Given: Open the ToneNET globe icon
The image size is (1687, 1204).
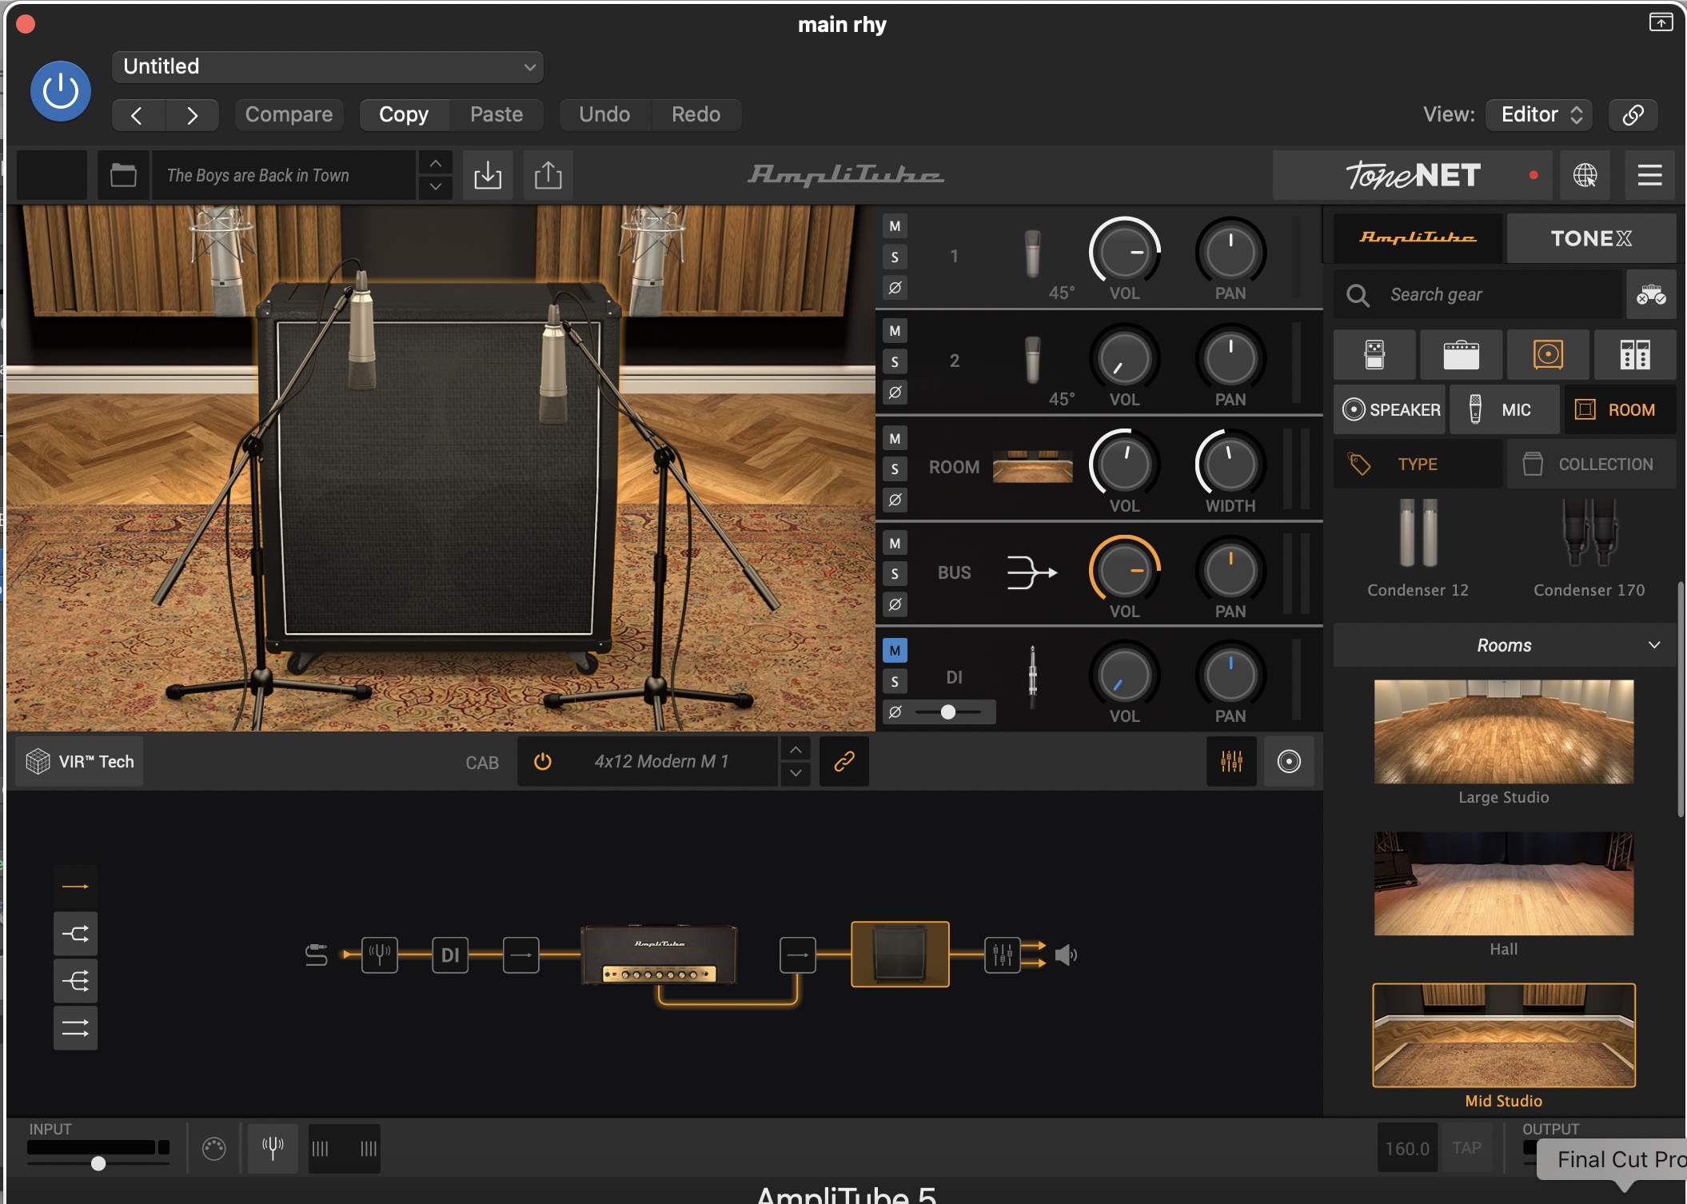Looking at the screenshot, I should 1585,175.
